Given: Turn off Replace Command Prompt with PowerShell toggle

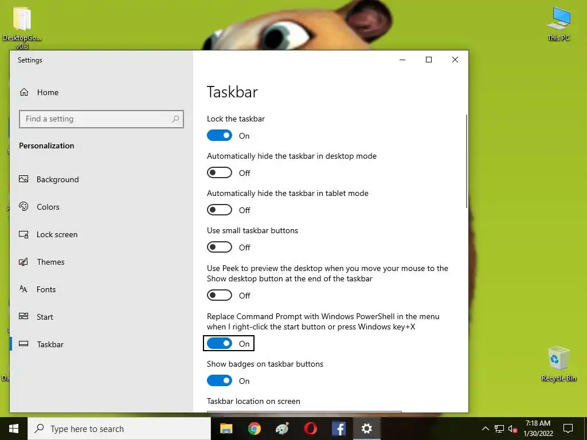Looking at the screenshot, I should click(220, 344).
